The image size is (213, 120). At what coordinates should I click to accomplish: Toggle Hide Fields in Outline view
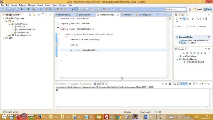(194, 53)
